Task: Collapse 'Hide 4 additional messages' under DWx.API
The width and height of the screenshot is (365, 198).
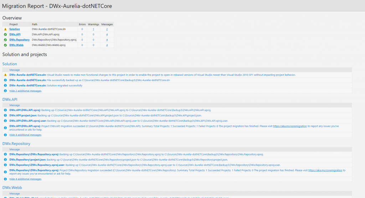Action: coord(25,135)
